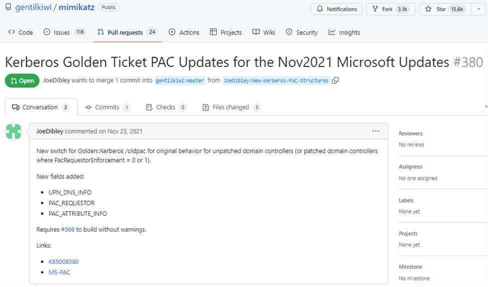Screen dimensions: 488x287
Task: Click the pull request number #380
Action: coord(468,62)
